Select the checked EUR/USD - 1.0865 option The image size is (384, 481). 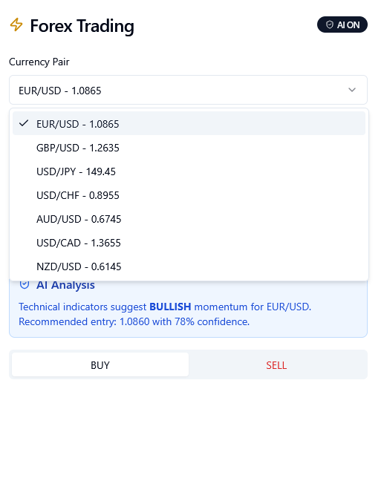point(189,123)
